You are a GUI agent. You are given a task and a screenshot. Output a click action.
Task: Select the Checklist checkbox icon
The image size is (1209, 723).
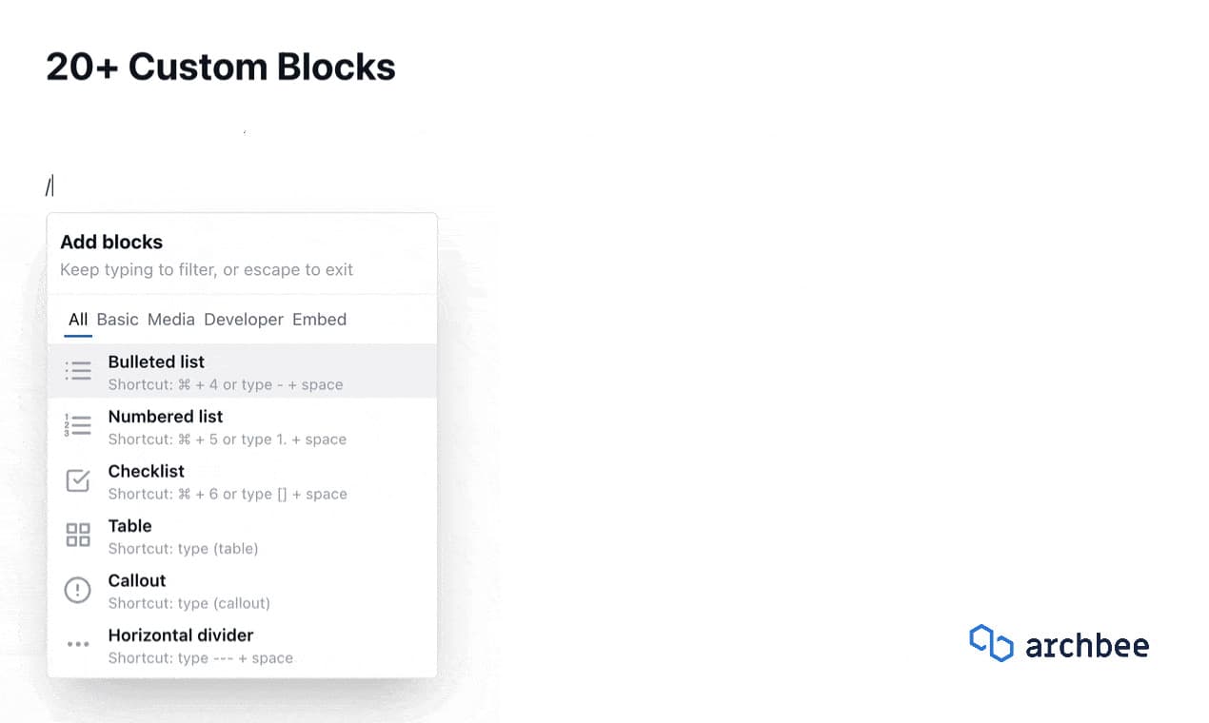point(77,480)
